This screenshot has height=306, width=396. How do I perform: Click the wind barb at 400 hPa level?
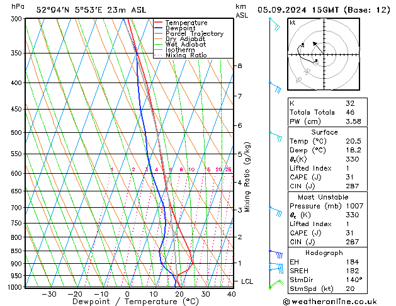[275, 88]
